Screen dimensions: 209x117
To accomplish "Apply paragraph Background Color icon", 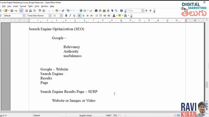I will [125, 16].
